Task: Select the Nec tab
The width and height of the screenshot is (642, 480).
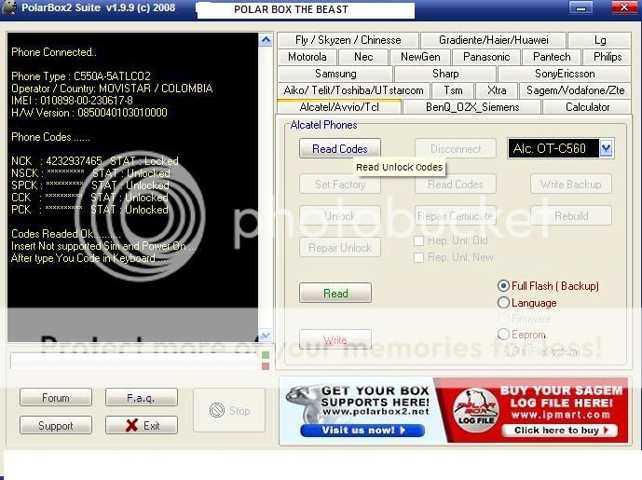Action: [363, 57]
